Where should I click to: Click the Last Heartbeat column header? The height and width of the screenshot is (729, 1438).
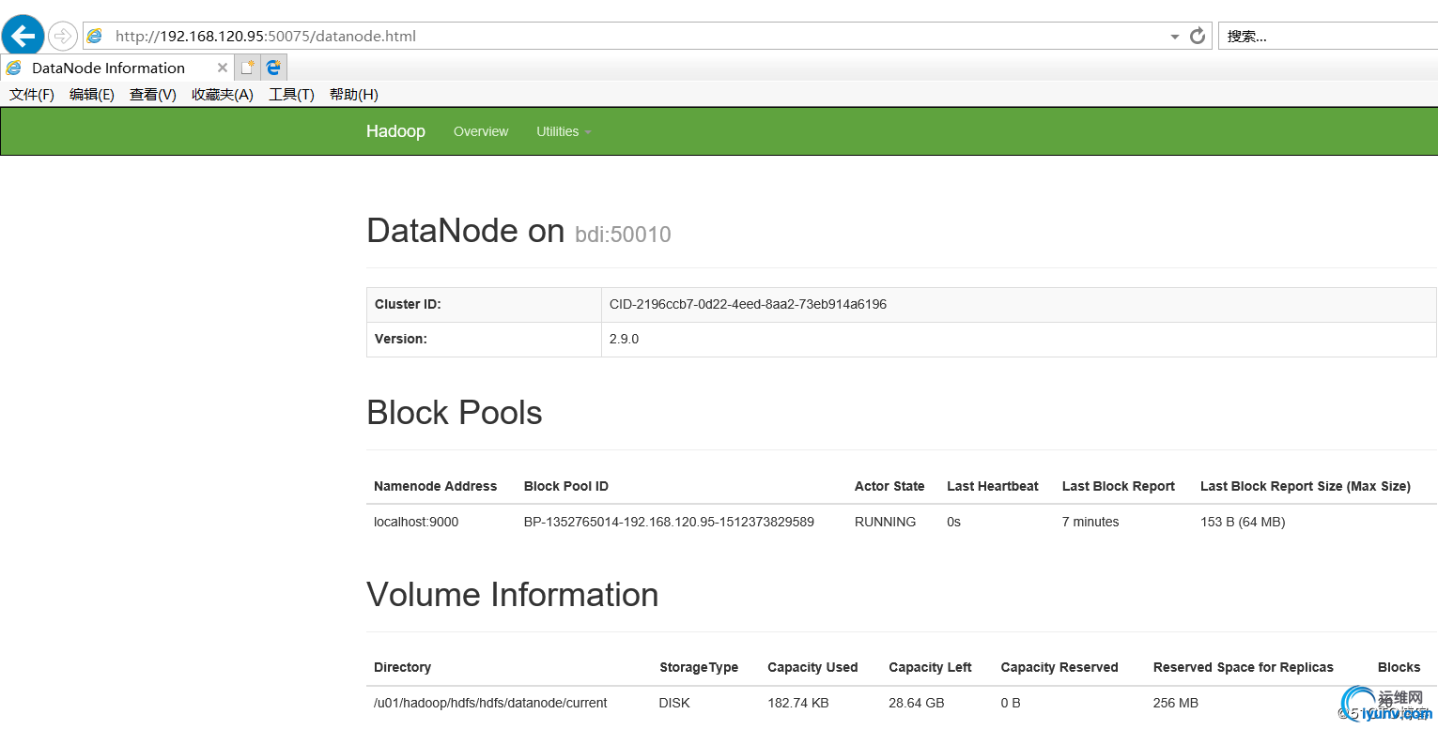993,486
